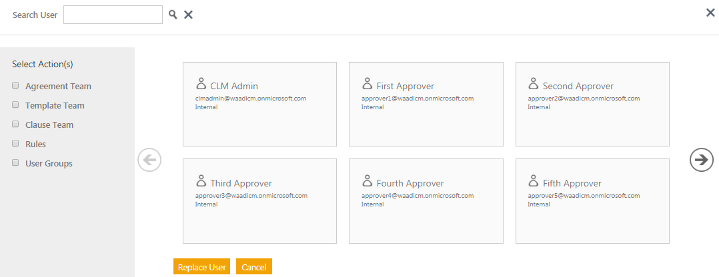719x277 pixels.
Task: Choose the Fourth Approver user card
Action: 426,201
